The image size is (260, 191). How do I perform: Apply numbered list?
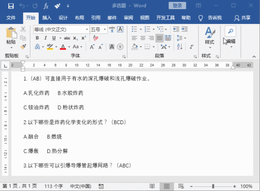[147, 29]
